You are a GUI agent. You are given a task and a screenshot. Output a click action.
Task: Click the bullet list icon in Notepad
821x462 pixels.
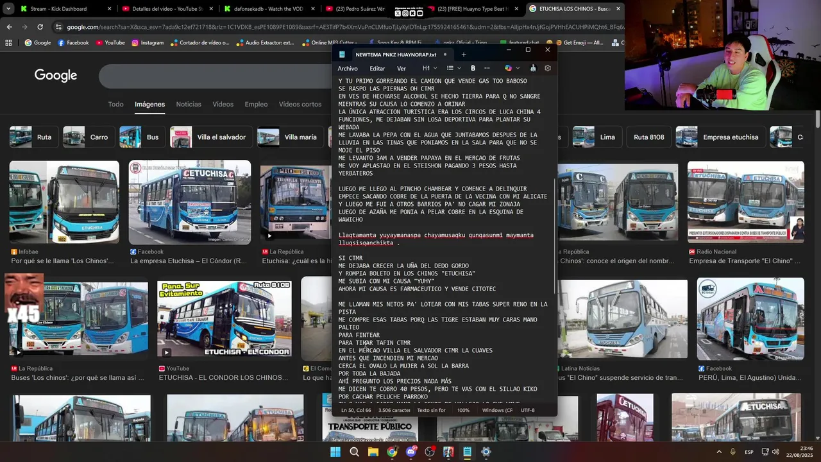click(450, 68)
